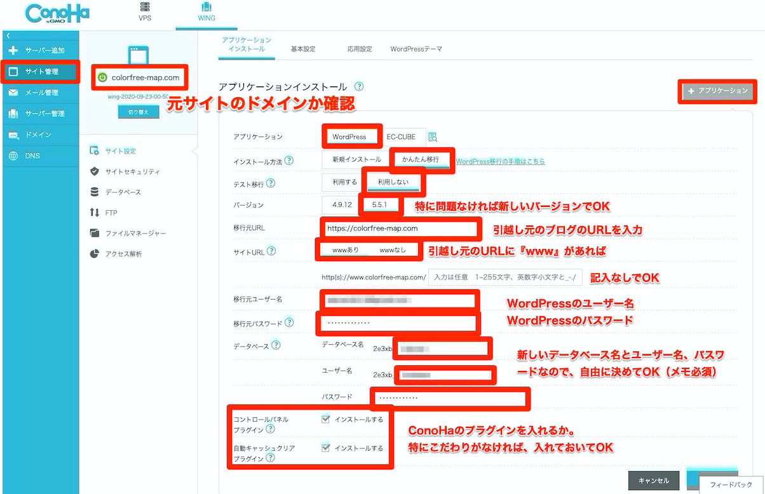The width and height of the screenshot is (765, 494).
Task: Select the wwwあり site URL option
Action: (x=346, y=250)
